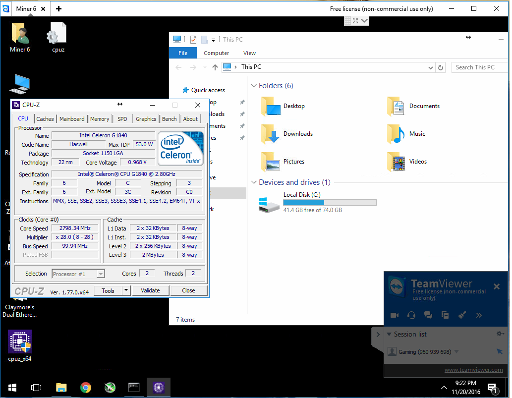Click the Search This PC field
The image size is (512, 398).
(x=480, y=67)
